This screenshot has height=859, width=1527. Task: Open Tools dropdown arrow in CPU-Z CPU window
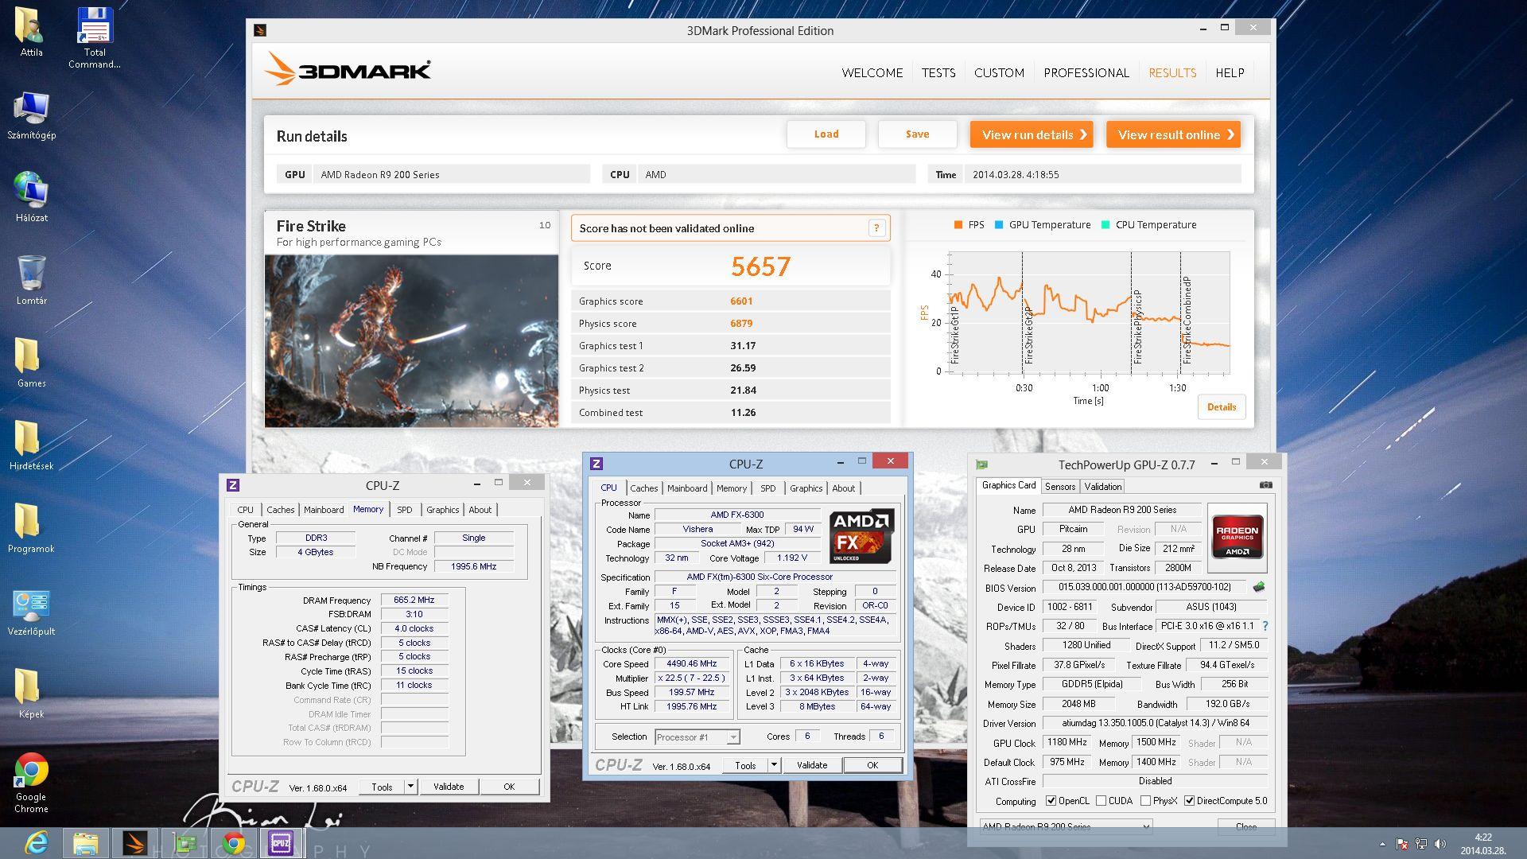[x=774, y=765]
